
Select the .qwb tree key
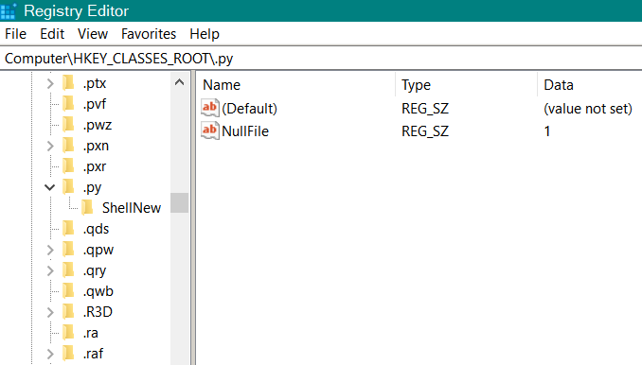[98, 291]
